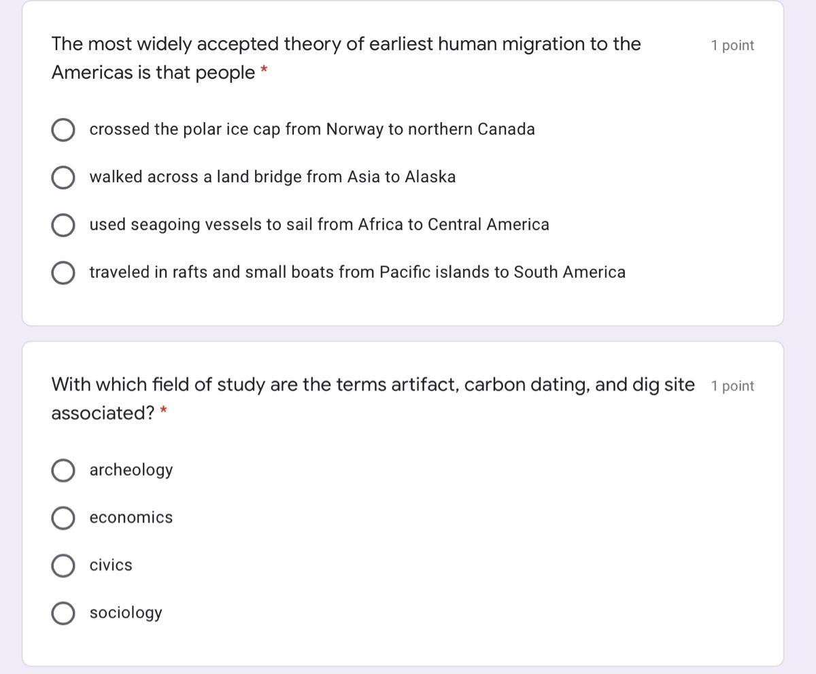The height and width of the screenshot is (674, 816).
Task: Pick radio circle for 'traveled in rafts' option
Action: 63,272
